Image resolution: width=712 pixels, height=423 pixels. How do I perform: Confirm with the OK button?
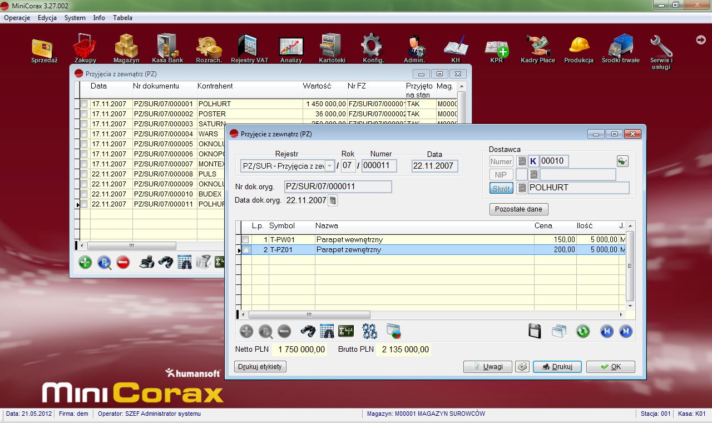pyautogui.click(x=611, y=367)
